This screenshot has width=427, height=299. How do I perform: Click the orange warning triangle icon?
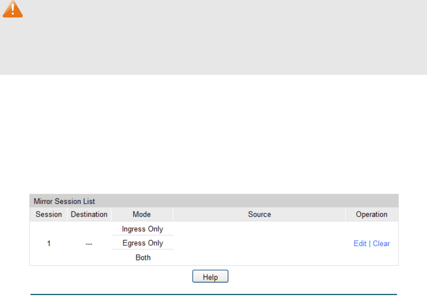pos(13,9)
